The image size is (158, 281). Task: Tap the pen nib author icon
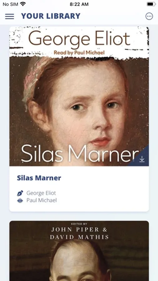[x=20, y=193]
